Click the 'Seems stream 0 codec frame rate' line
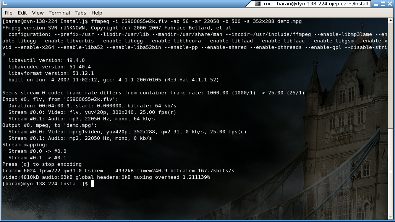Image resolution: width=395 pixels, height=222 pixels. (154, 93)
